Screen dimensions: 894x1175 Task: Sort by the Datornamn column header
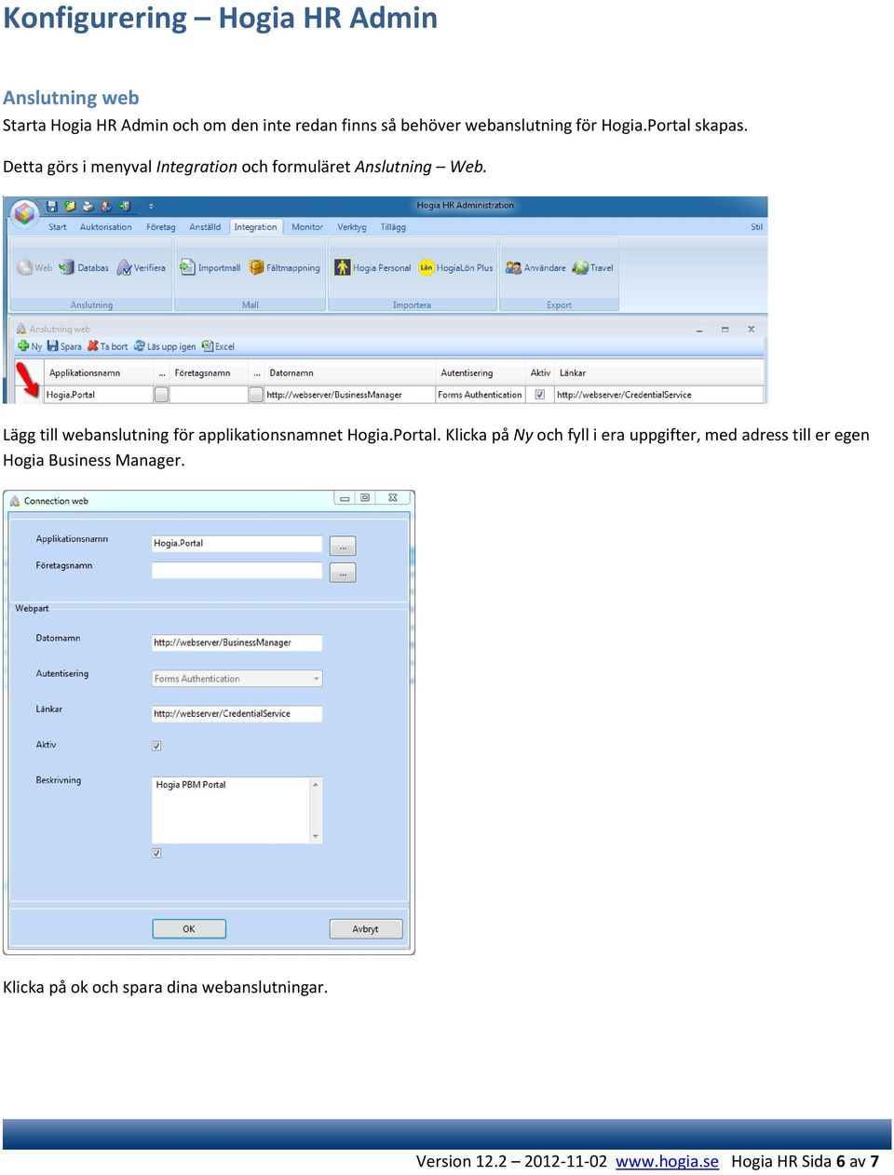pyautogui.click(x=291, y=373)
